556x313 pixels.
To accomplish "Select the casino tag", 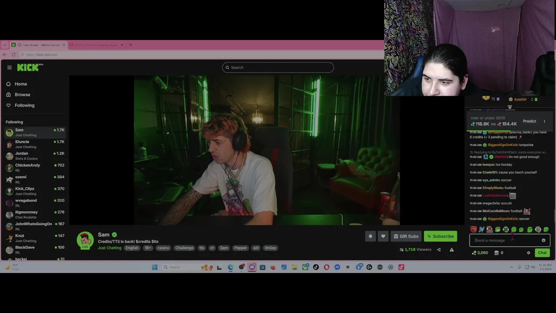I will [163, 248].
